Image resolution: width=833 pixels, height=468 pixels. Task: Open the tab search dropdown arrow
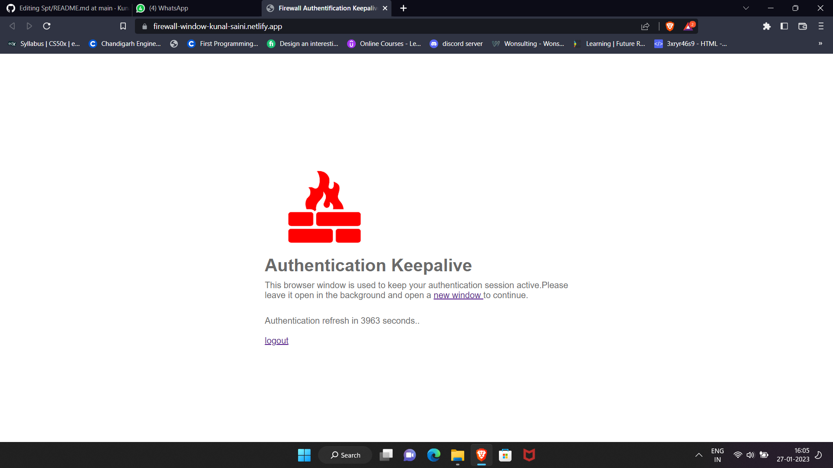pyautogui.click(x=746, y=8)
